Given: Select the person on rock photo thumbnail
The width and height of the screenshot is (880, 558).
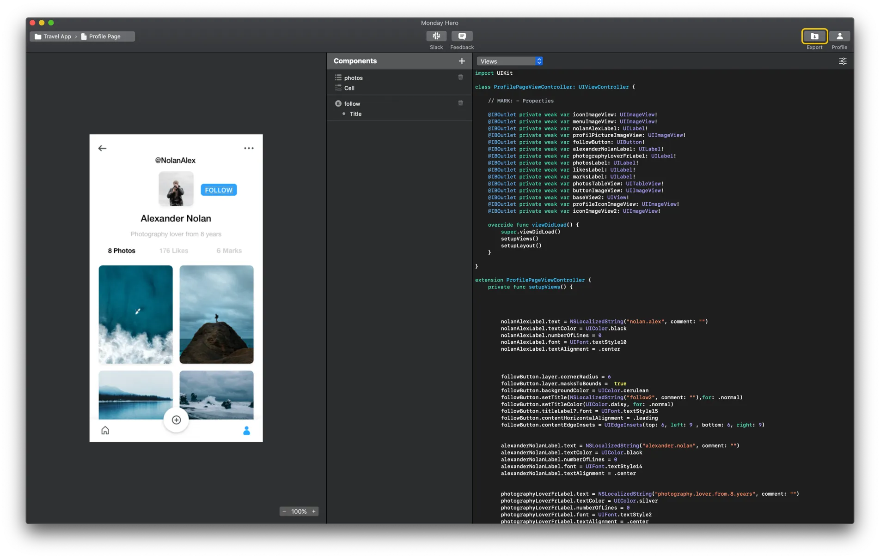Looking at the screenshot, I should [x=216, y=314].
